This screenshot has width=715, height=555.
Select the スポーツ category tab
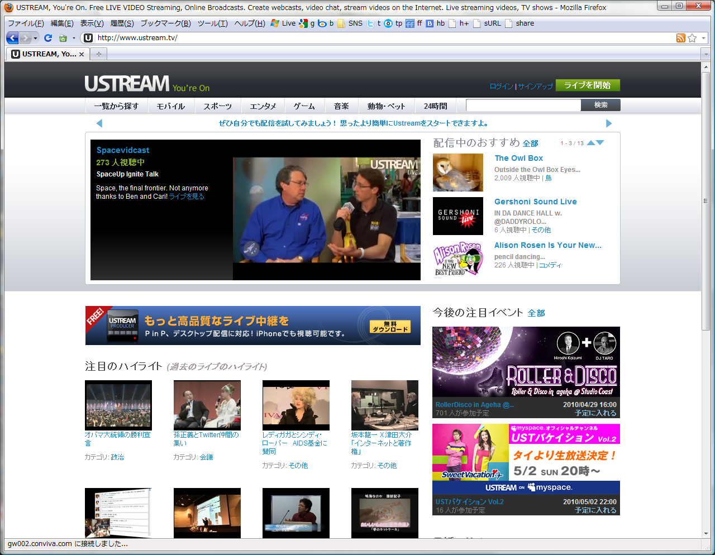click(217, 106)
